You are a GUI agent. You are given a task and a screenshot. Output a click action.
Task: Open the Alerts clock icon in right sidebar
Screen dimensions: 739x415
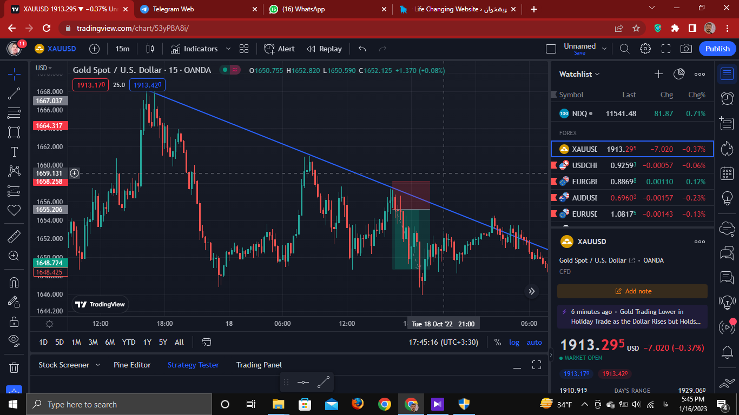pyautogui.click(x=727, y=98)
